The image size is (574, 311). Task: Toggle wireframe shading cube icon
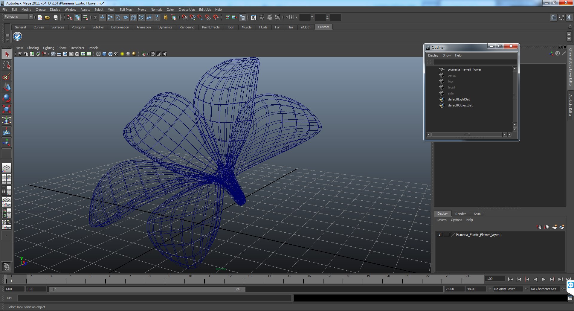point(98,54)
